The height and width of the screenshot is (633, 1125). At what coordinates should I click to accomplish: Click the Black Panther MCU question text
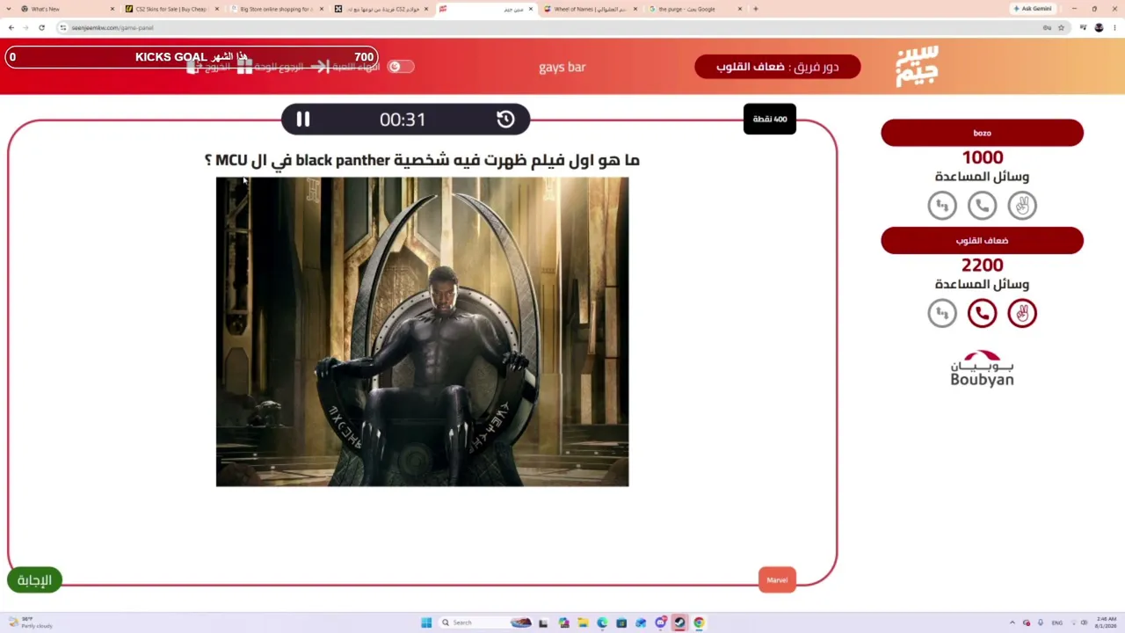tap(422, 160)
